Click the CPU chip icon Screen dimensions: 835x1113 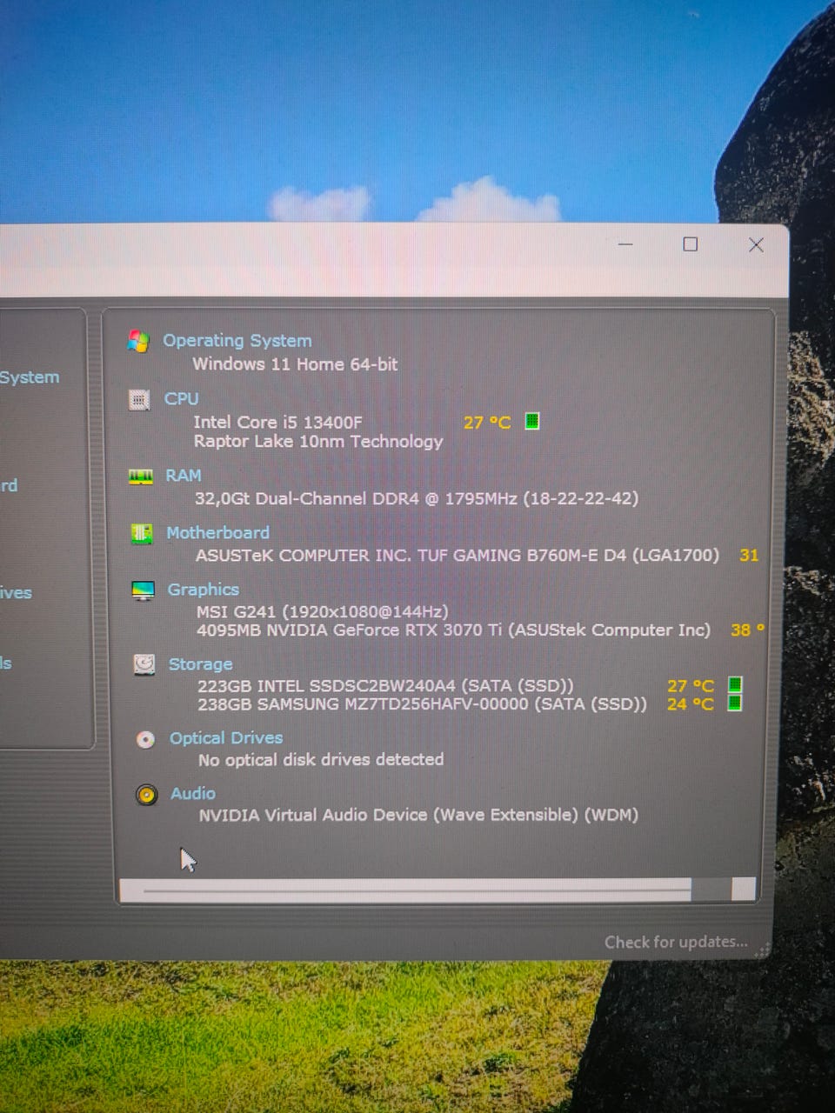coord(139,399)
